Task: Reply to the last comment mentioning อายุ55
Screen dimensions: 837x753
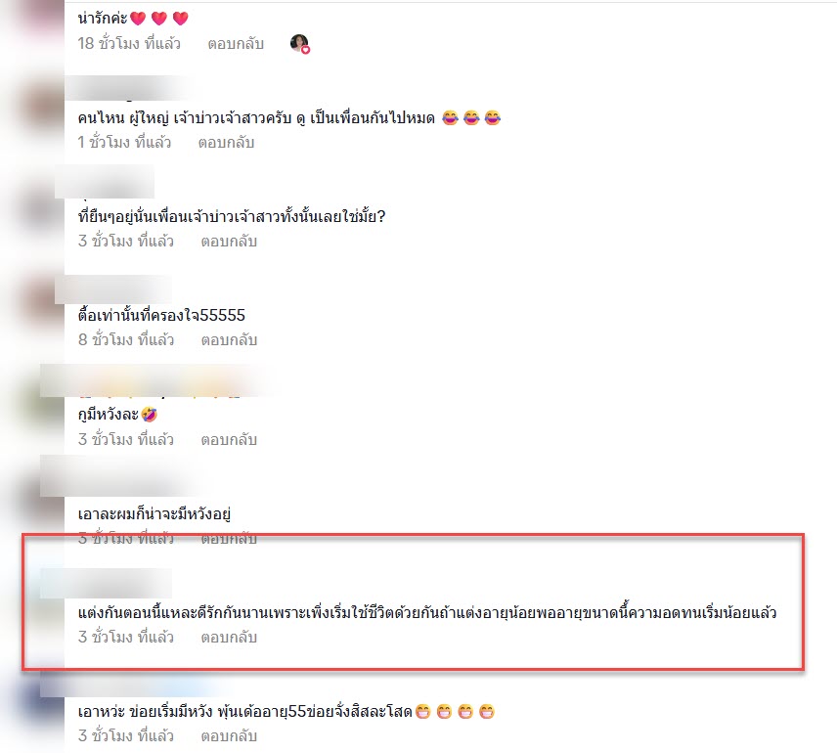Action: point(229,736)
